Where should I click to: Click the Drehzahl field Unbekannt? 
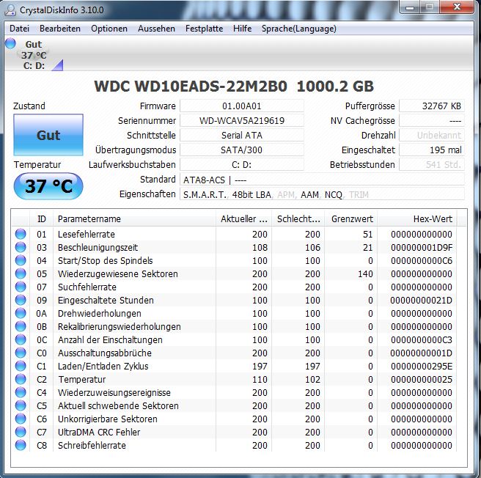432,136
